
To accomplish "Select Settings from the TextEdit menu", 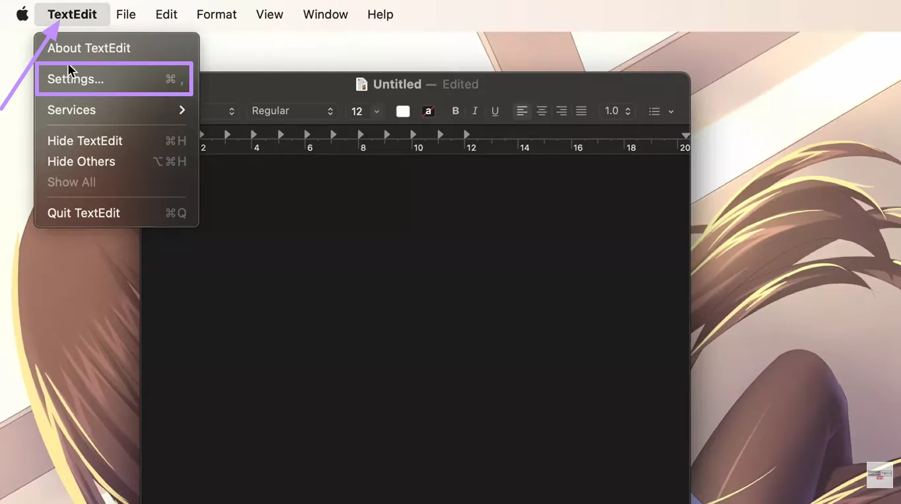I will pyautogui.click(x=76, y=79).
